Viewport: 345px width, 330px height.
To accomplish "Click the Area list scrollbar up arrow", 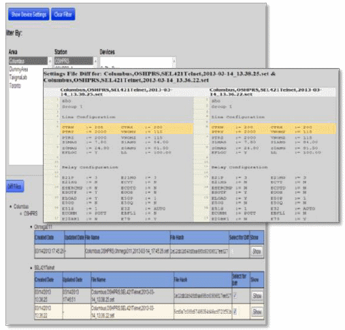I will pyautogui.click(x=50, y=61).
